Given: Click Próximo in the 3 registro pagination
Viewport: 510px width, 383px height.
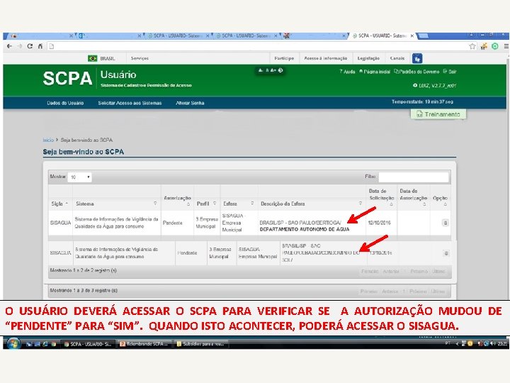Looking at the screenshot, I should click(419, 292).
